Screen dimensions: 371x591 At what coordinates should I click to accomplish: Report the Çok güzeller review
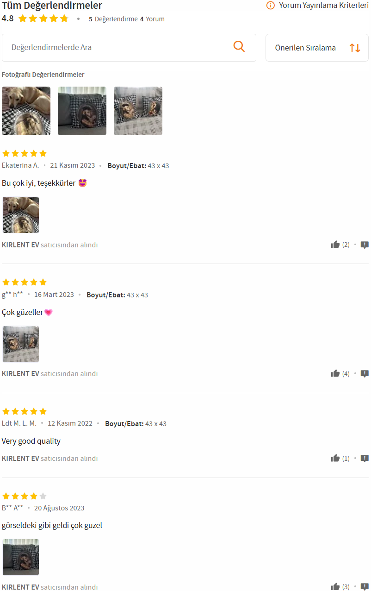click(x=365, y=373)
